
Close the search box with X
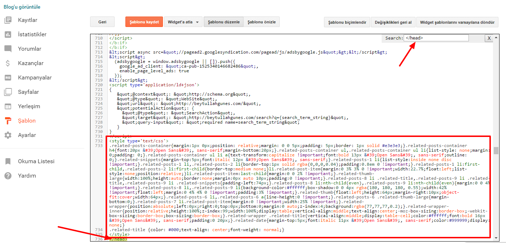point(489,38)
